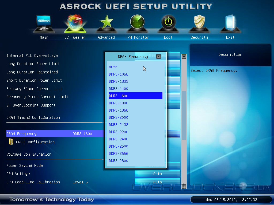The image size is (274, 205).
Task: Select Long Duration Power Limit setting
Action: (x=33, y=64)
